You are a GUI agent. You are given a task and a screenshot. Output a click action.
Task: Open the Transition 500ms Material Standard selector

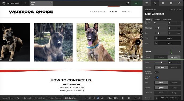170,98
